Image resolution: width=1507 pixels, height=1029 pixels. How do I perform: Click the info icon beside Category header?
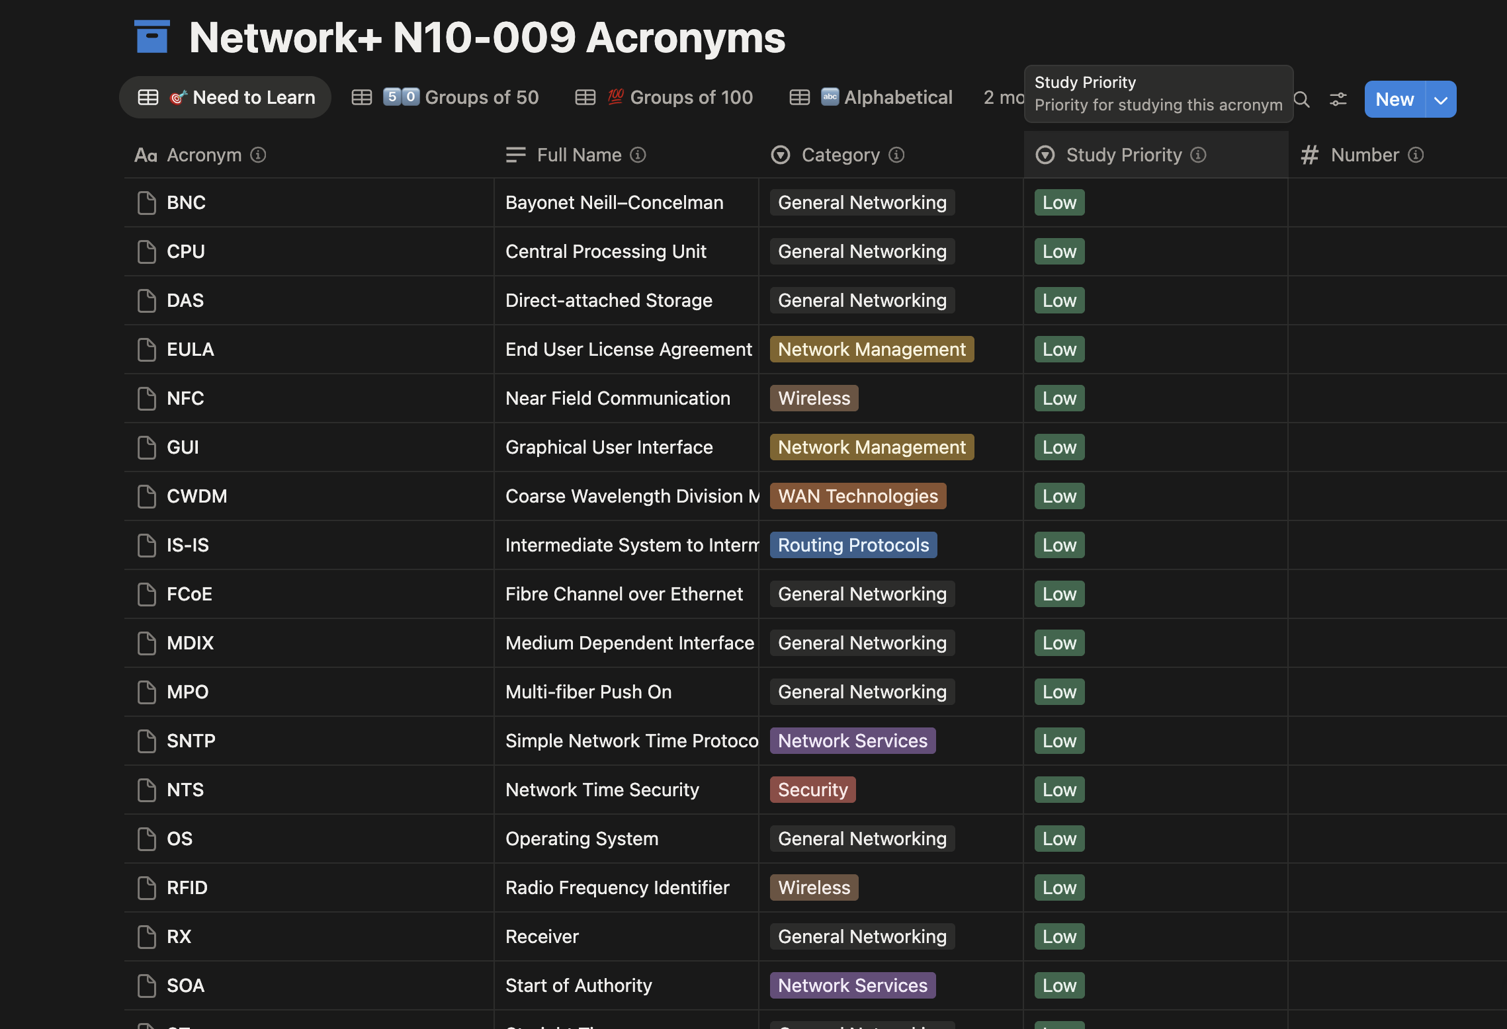896,155
